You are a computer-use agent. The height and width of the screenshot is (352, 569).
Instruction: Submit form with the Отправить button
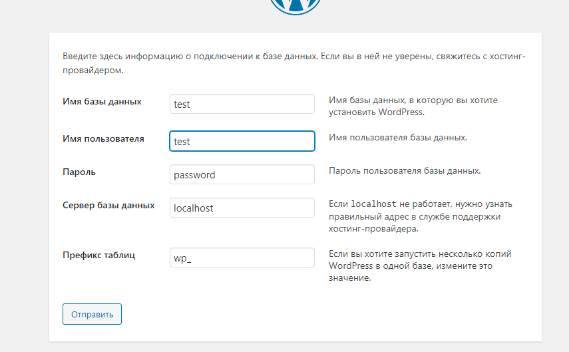93,314
